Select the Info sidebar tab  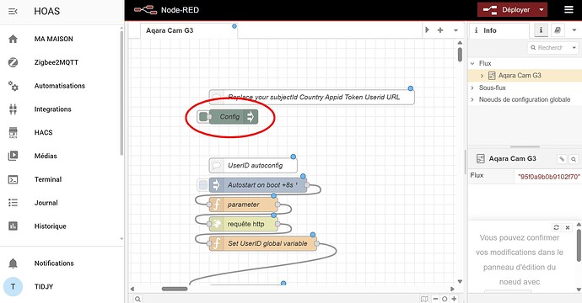[498, 31]
